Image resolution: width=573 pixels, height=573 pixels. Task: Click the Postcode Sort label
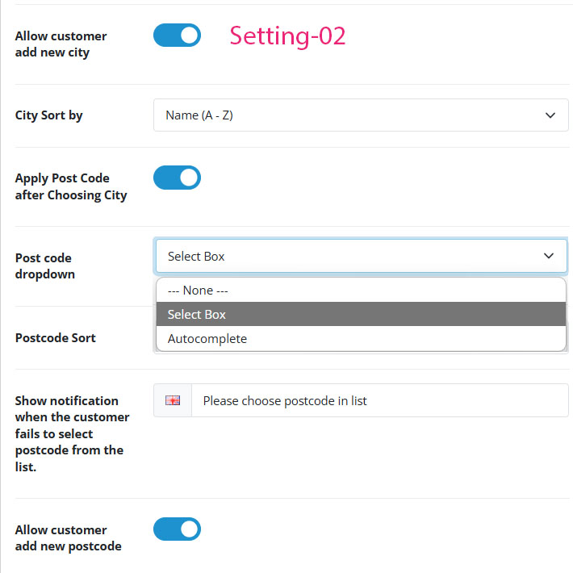pos(55,338)
